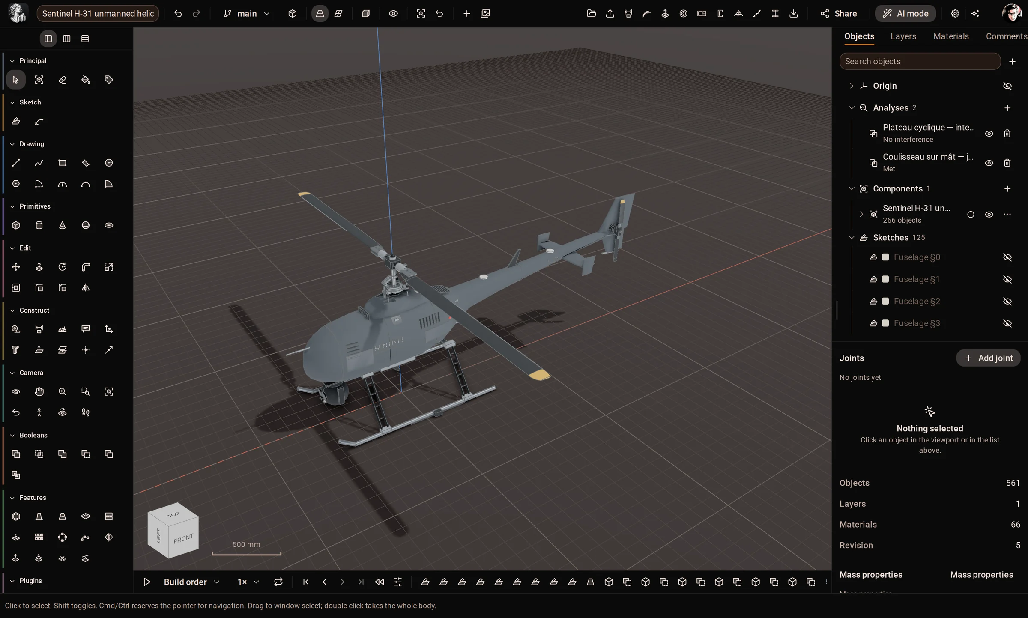
Task: Toggle visibility of Plateau cyclique analysis
Action: pos(989,134)
